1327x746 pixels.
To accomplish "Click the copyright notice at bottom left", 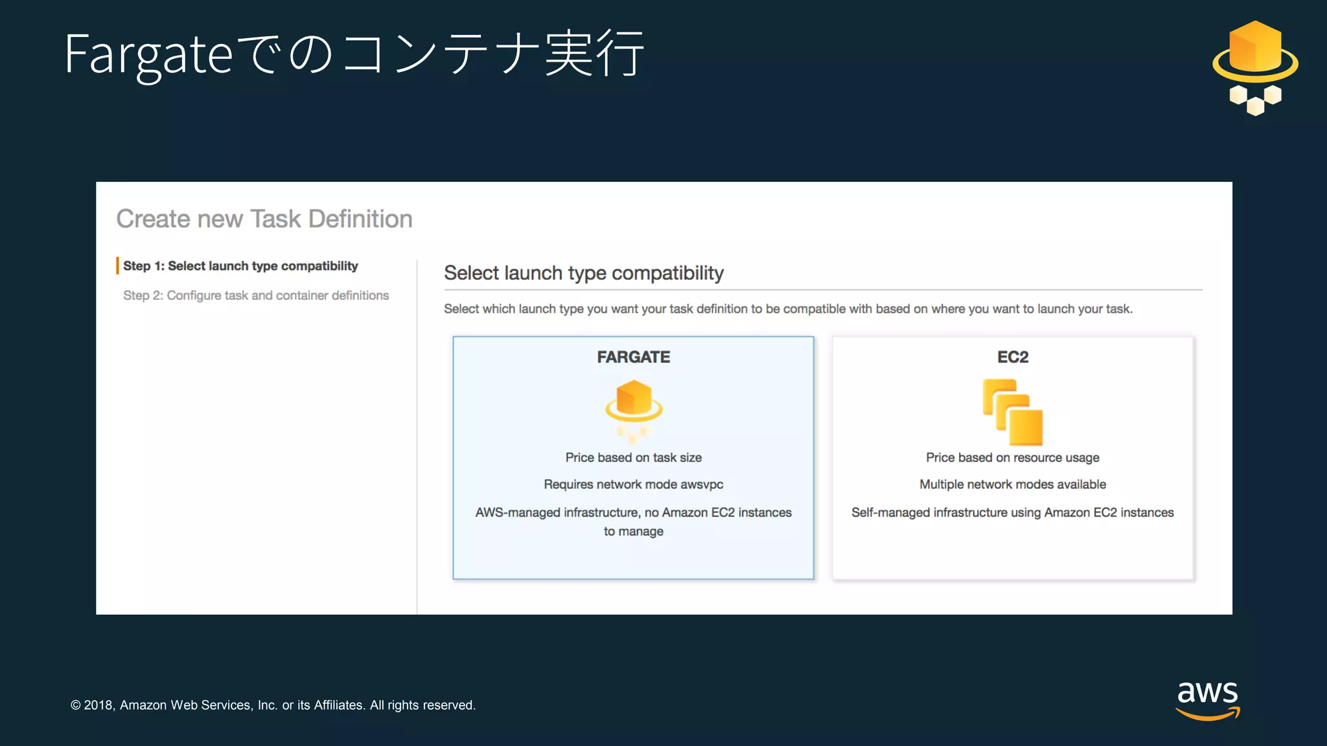I will (273, 705).
